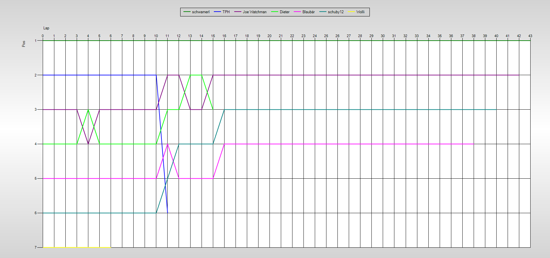The width and height of the screenshot is (550, 258).
Task: Click the rotated "Pos" axis title
Action: pyautogui.click(x=24, y=44)
